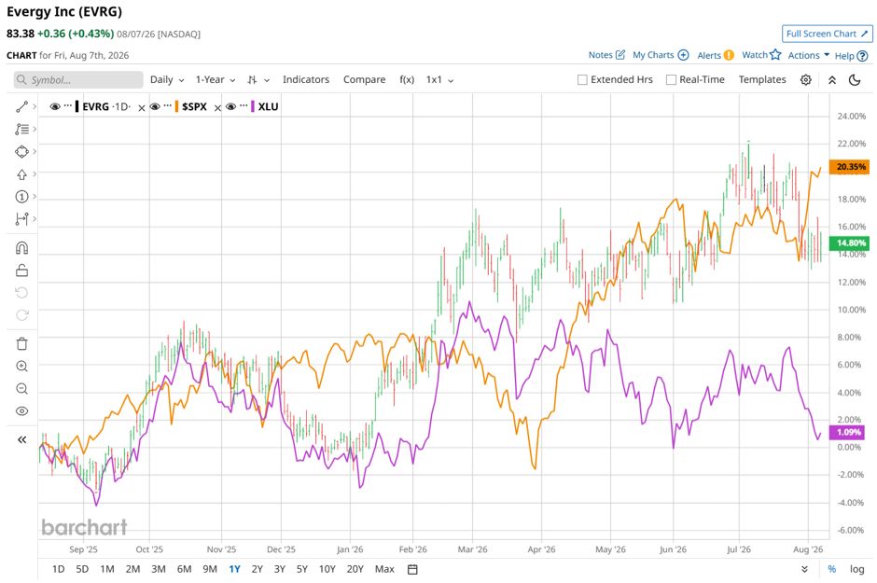Select the Max range tab
This screenshot has height=583, width=877.
[x=384, y=569]
